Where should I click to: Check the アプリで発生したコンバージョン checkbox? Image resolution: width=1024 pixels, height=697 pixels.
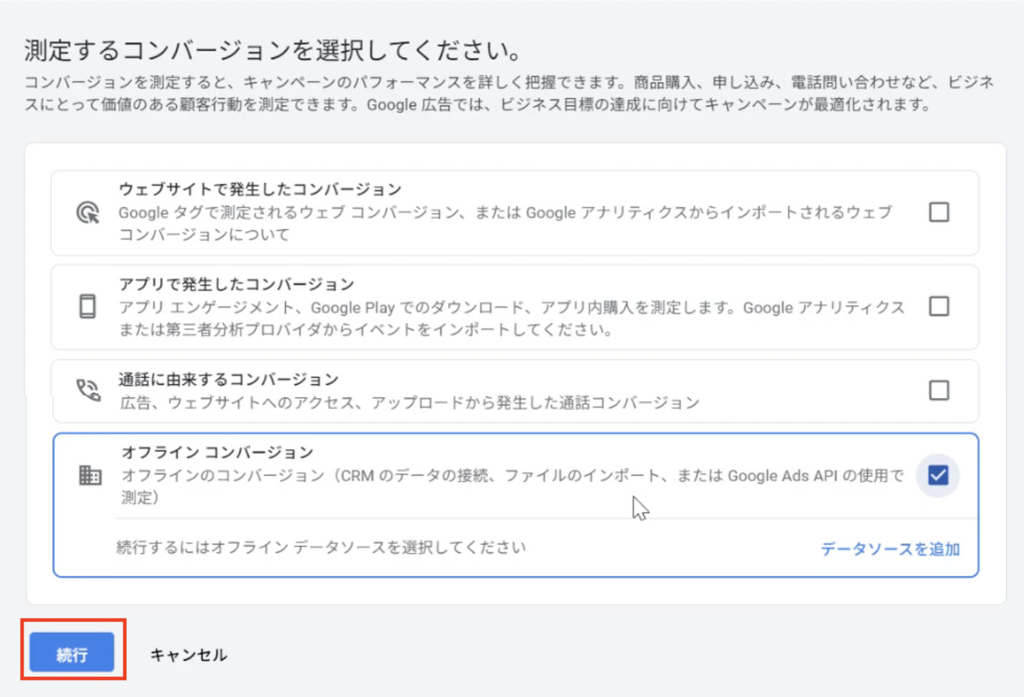pyautogui.click(x=938, y=306)
